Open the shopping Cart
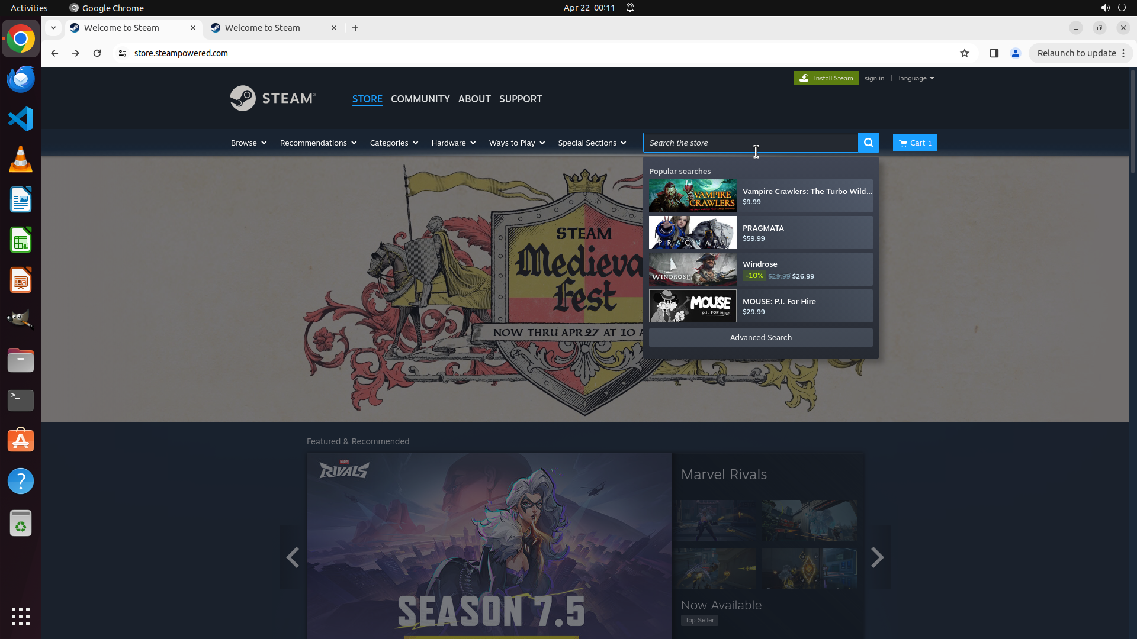The height and width of the screenshot is (639, 1137). click(x=914, y=143)
